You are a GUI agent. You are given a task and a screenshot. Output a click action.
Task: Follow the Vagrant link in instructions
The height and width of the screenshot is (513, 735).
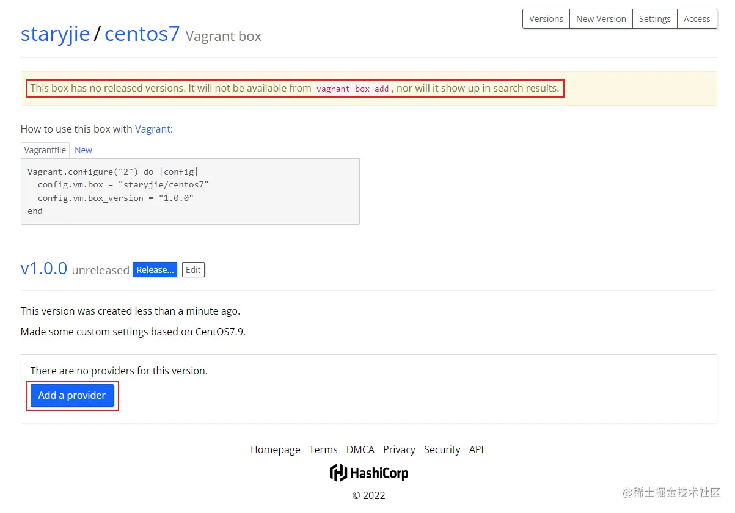pos(153,129)
